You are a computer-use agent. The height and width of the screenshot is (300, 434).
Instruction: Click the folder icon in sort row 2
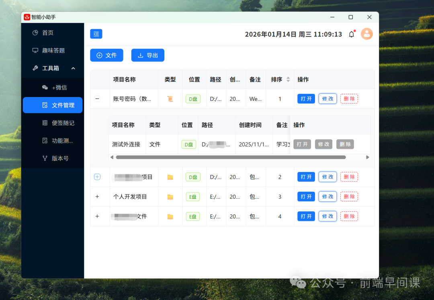click(170, 177)
